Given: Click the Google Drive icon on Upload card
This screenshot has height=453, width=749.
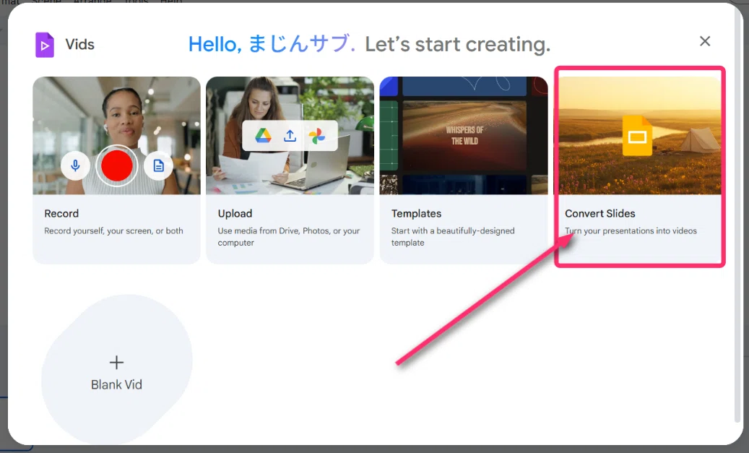Looking at the screenshot, I should tap(263, 136).
